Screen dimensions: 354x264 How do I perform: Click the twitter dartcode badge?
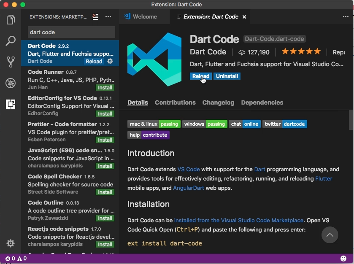(x=285, y=124)
